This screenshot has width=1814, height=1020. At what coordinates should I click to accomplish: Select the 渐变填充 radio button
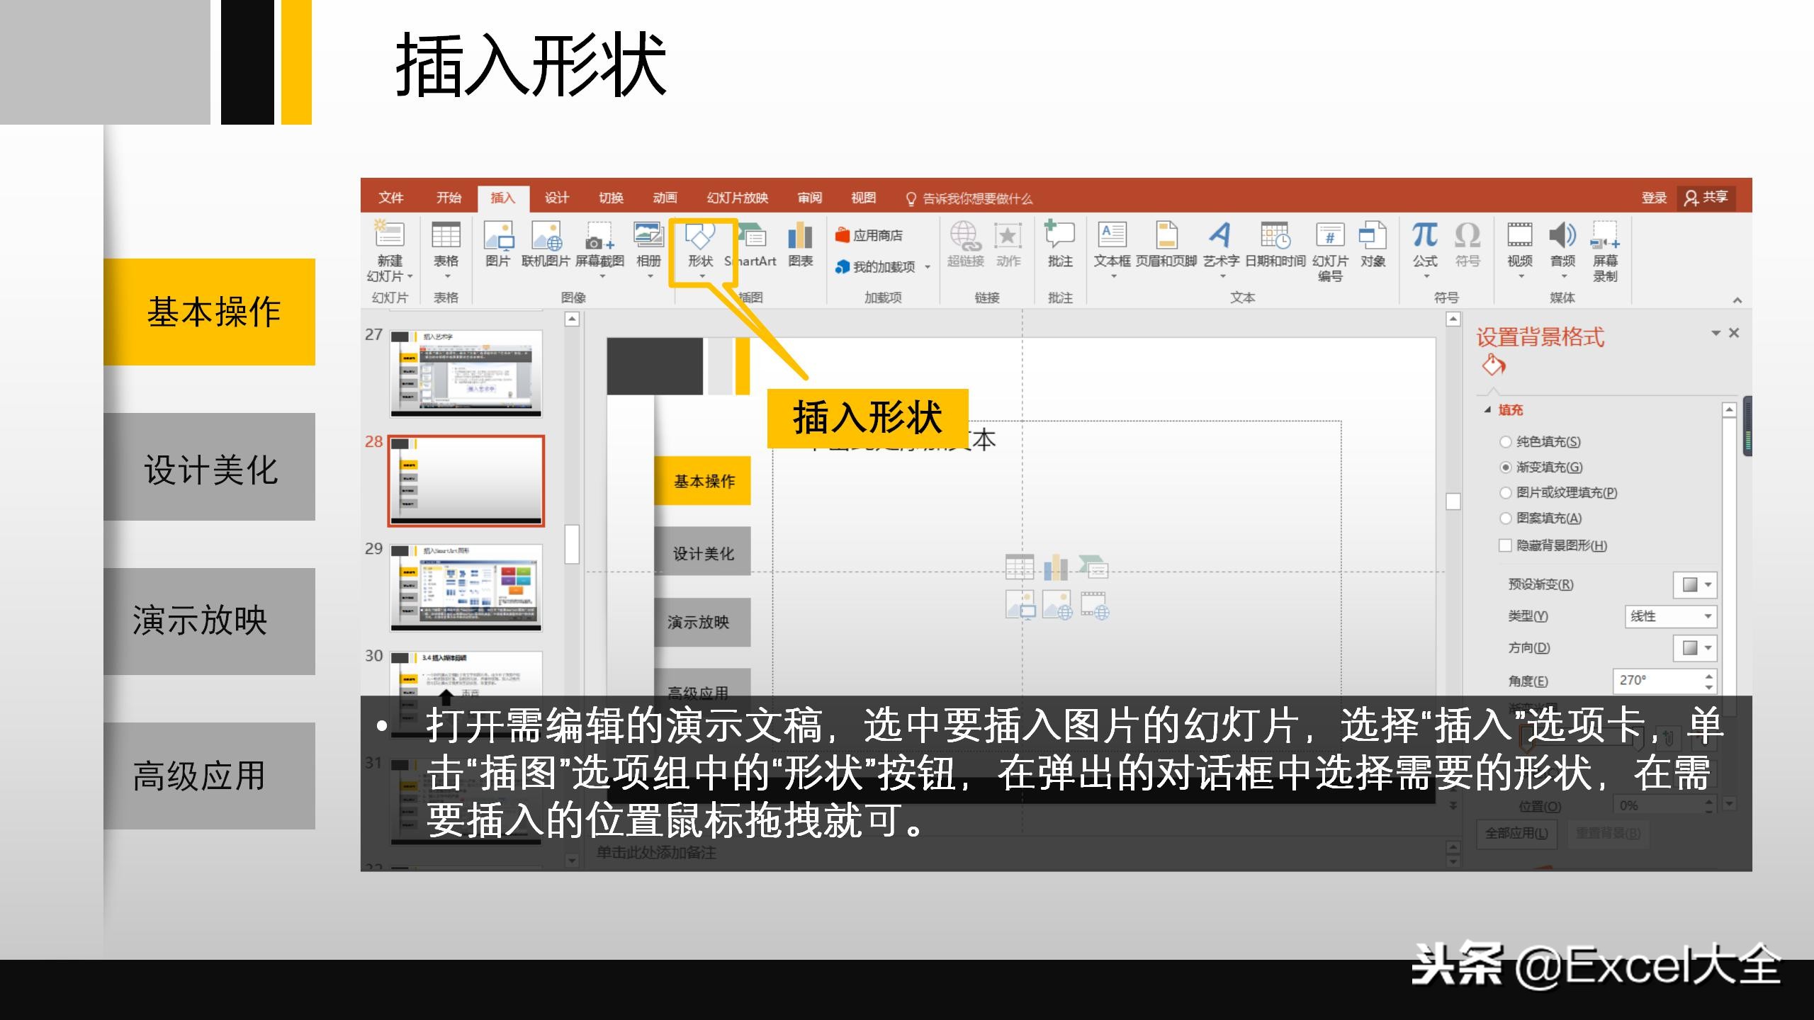click(1504, 467)
